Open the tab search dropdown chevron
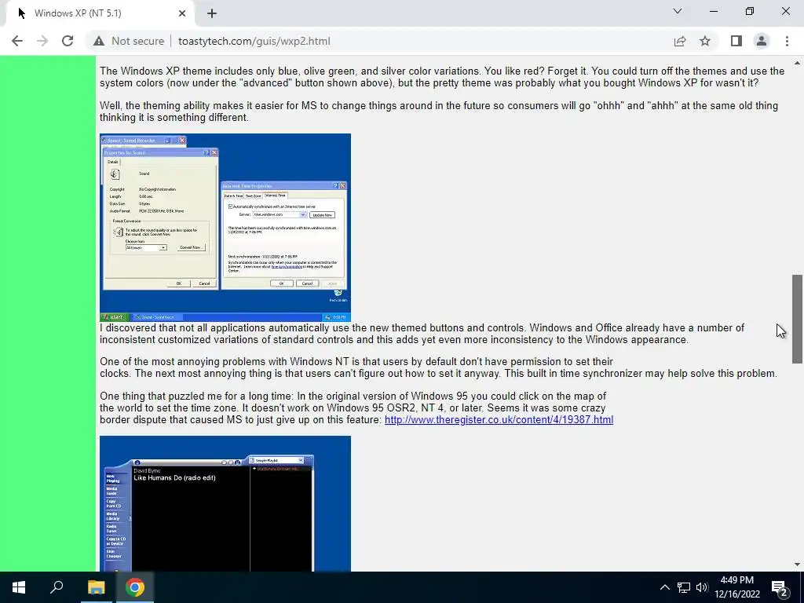Screen dimensions: 804x603 tap(678, 11)
